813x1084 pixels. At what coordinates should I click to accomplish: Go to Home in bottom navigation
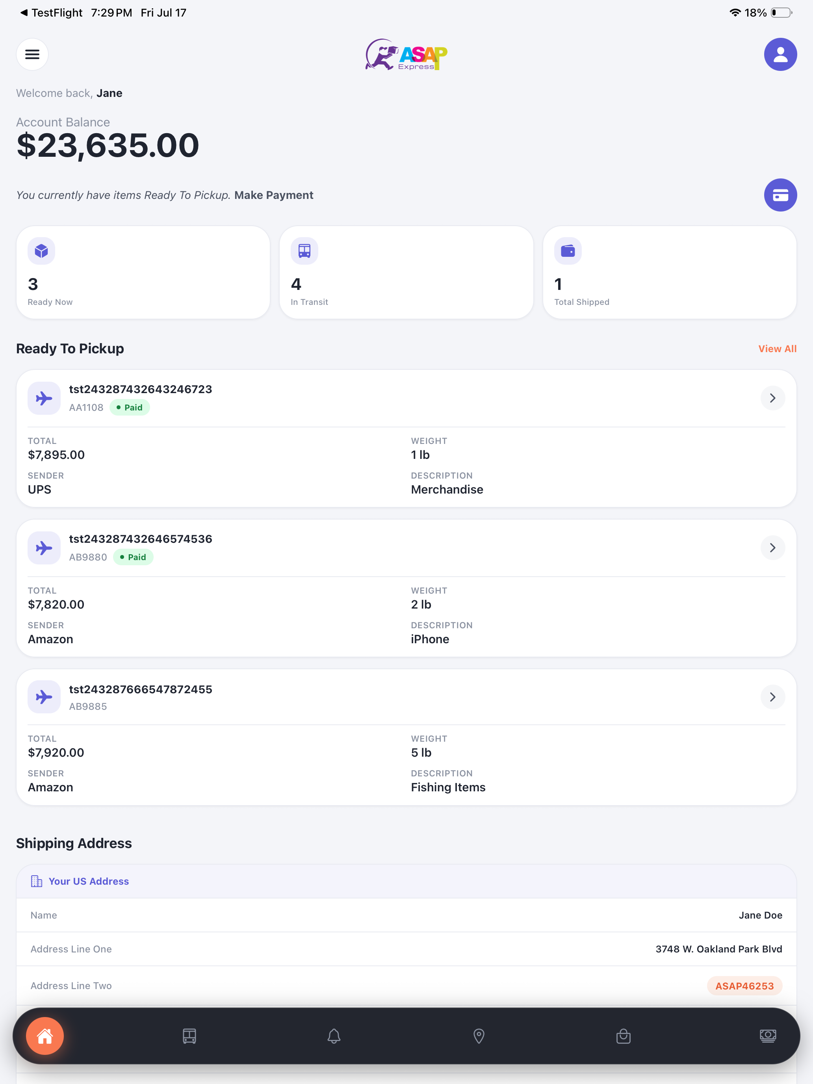(45, 1036)
